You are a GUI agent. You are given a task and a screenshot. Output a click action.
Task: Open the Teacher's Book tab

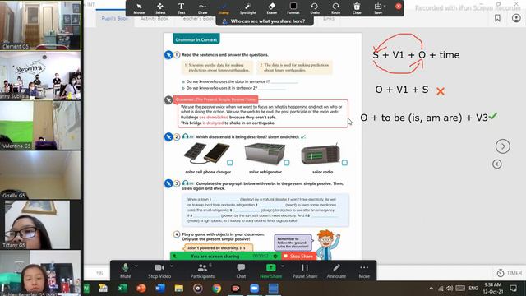pyautogui.click(x=197, y=18)
